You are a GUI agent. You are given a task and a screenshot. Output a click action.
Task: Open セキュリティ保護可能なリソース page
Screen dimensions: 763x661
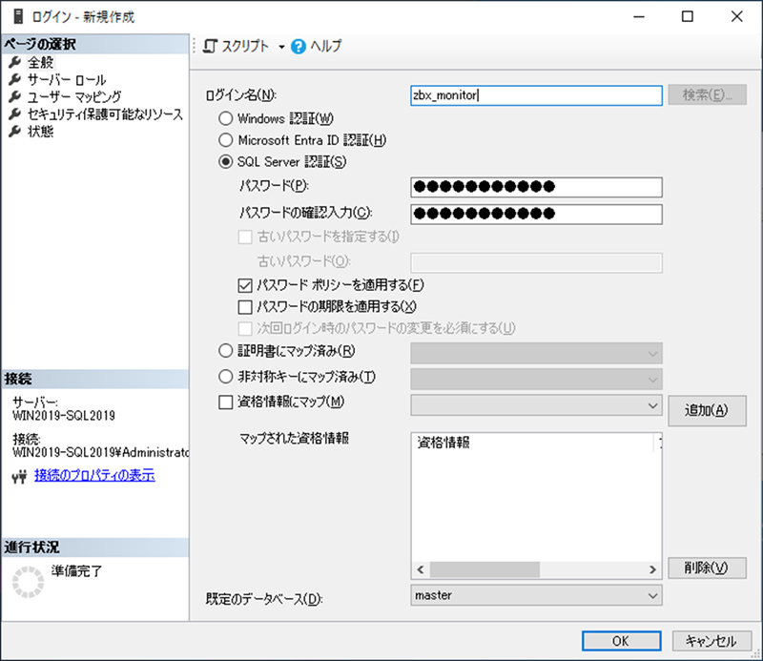105,114
